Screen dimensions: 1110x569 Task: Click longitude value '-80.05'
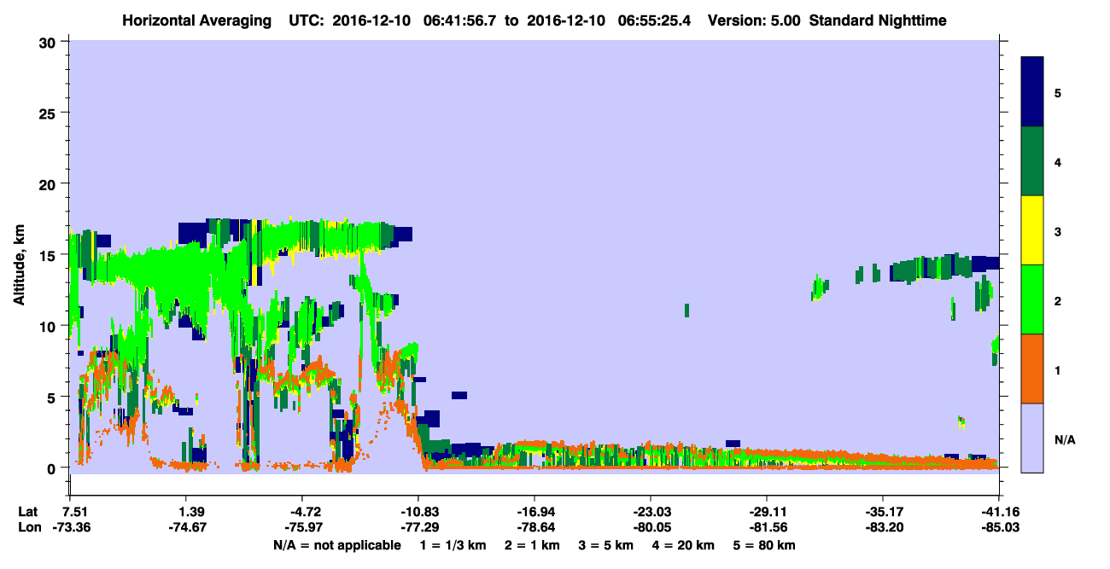(651, 528)
